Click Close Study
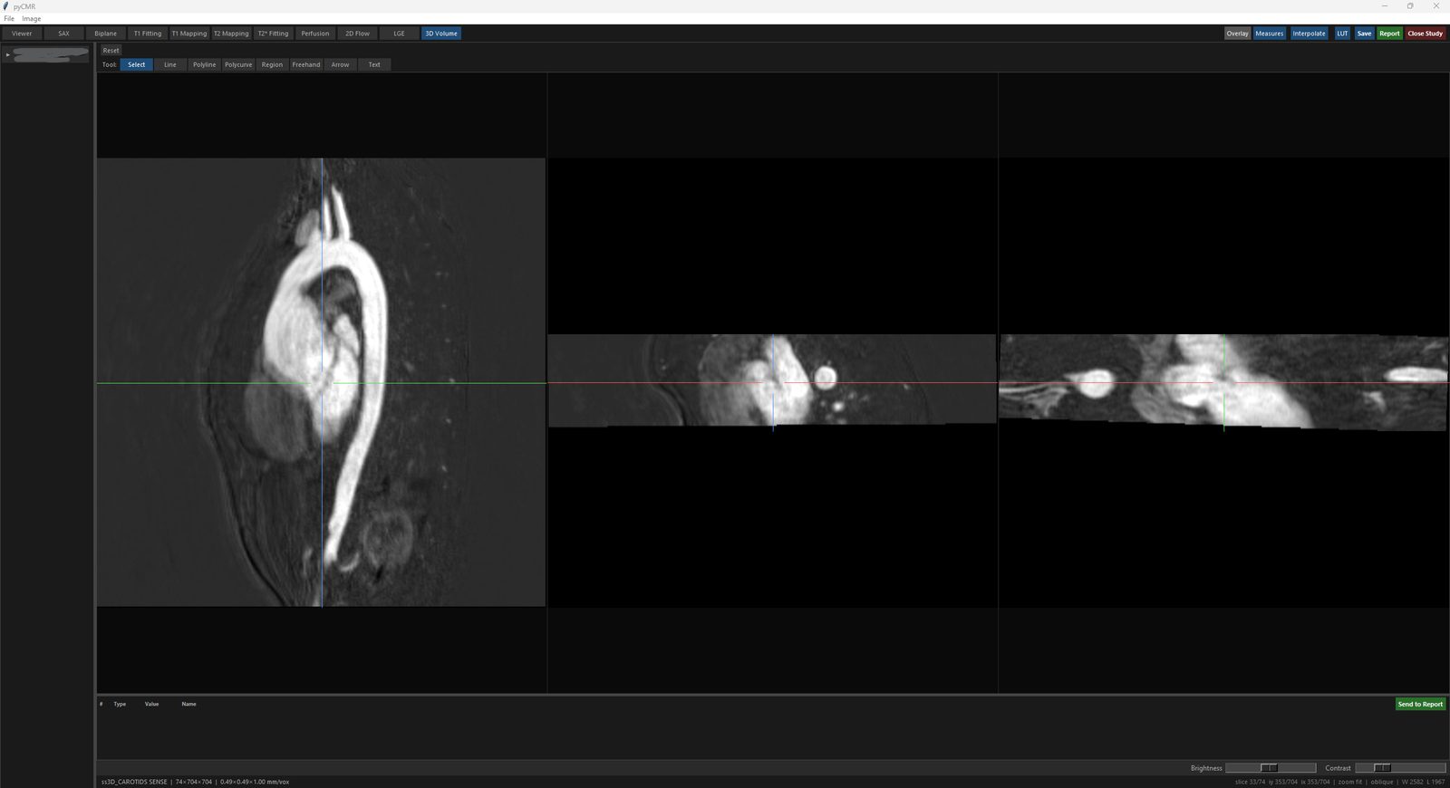The width and height of the screenshot is (1450, 788). click(x=1425, y=34)
